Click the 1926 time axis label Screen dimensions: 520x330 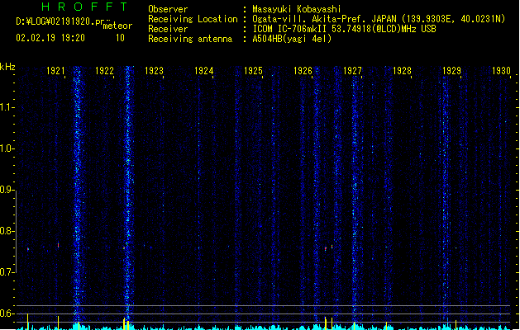click(303, 71)
